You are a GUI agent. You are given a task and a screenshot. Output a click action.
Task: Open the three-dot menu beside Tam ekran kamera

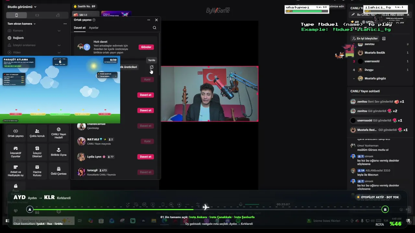tap(65, 24)
